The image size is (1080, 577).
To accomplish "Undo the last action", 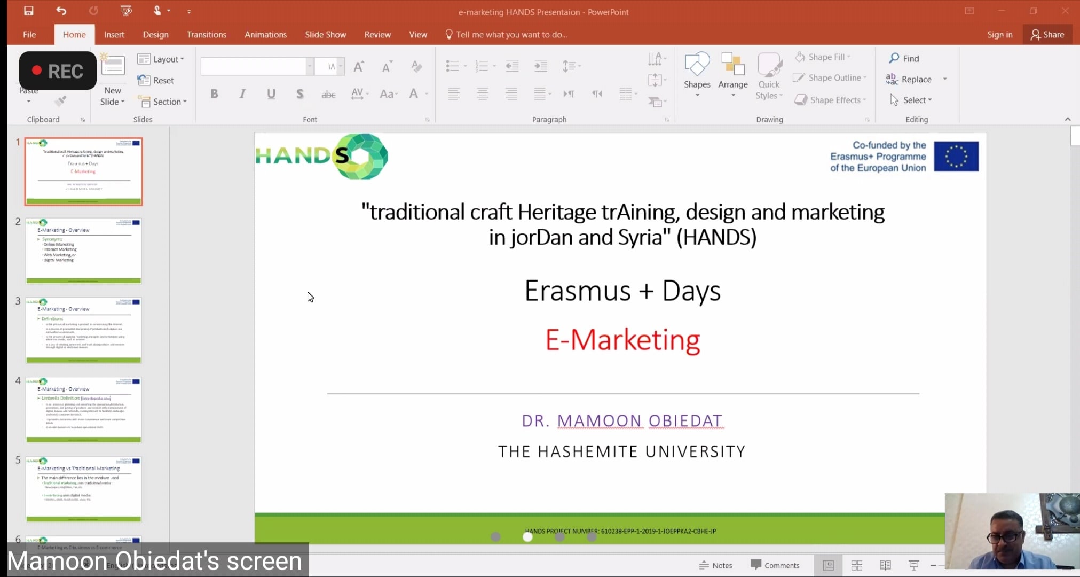I will pos(61,11).
